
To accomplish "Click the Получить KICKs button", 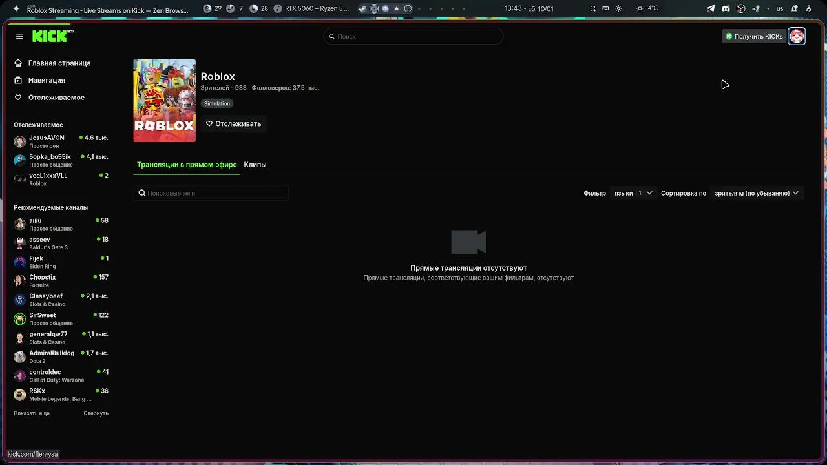I will pos(753,36).
